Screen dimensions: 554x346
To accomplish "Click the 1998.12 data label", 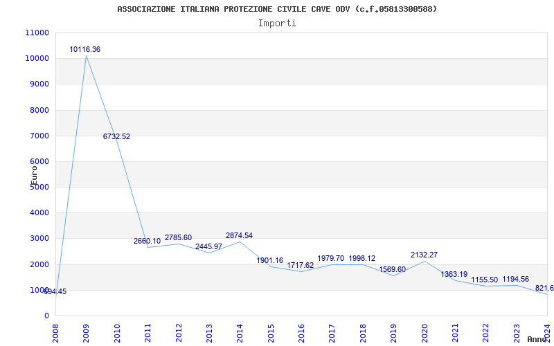I will 361,258.
